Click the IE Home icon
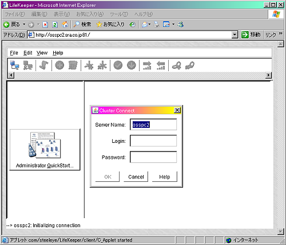The height and width of the screenshot is (245, 286). [65, 25]
